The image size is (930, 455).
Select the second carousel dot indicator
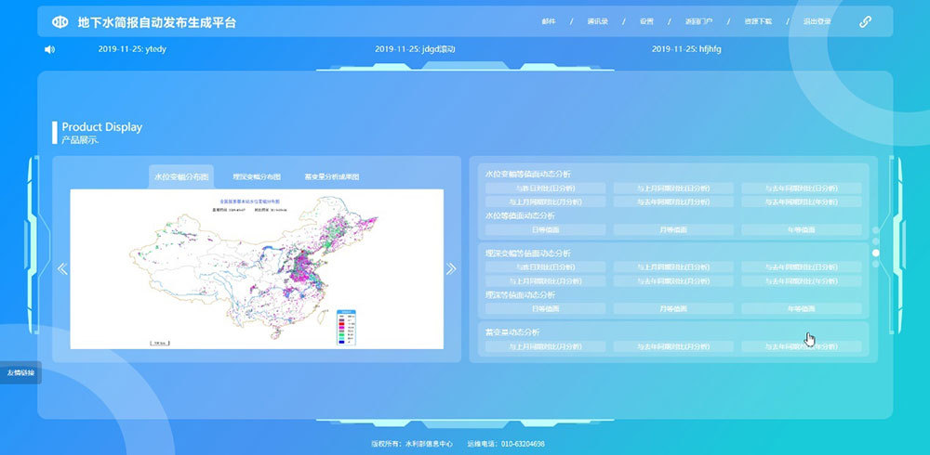pos(875,241)
